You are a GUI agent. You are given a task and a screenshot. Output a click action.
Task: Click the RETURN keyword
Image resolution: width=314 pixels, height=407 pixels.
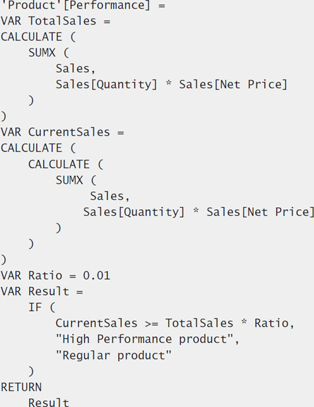pos(21,387)
